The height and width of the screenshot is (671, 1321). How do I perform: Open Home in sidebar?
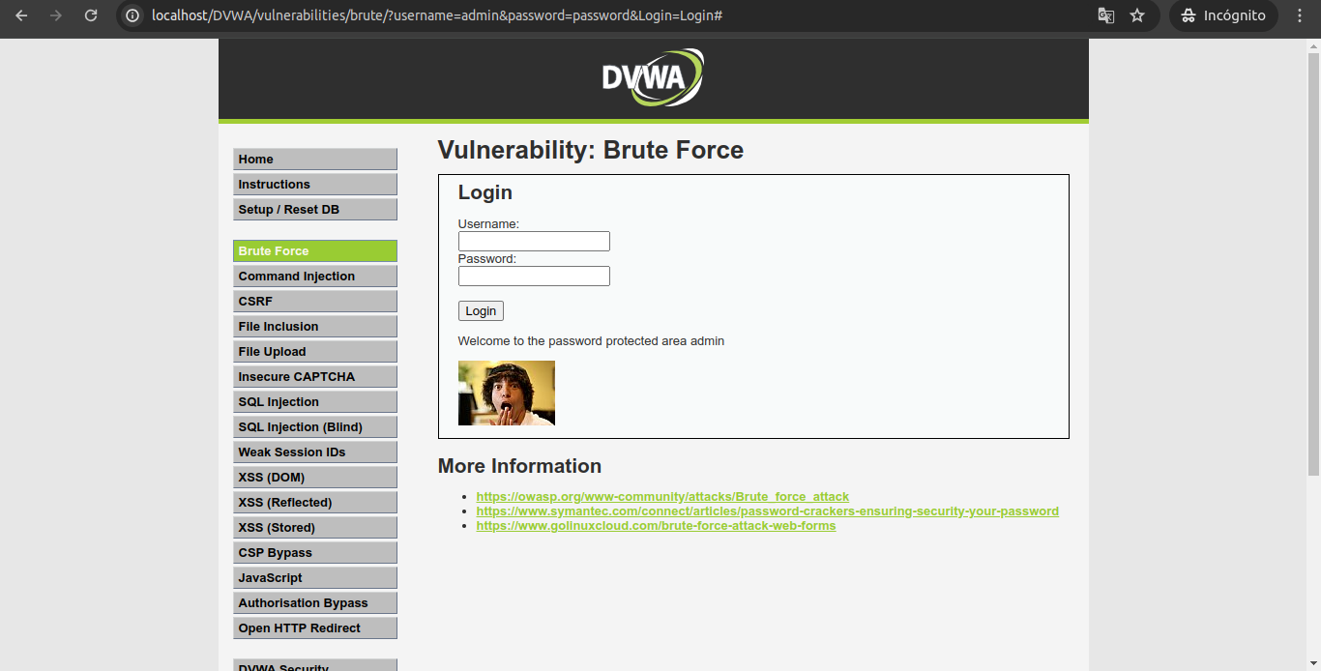tap(315, 160)
